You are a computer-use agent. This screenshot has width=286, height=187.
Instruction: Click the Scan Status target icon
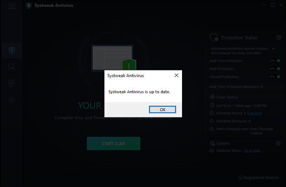coord(212,97)
